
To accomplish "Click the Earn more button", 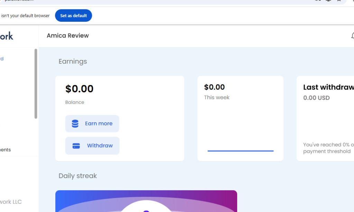I will tap(92, 123).
